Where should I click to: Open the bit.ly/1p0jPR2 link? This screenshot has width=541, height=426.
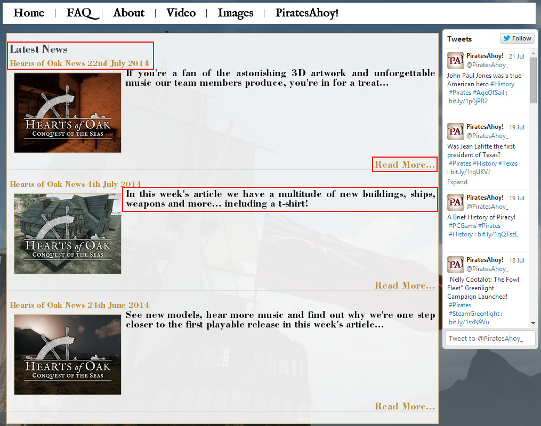coord(468,101)
